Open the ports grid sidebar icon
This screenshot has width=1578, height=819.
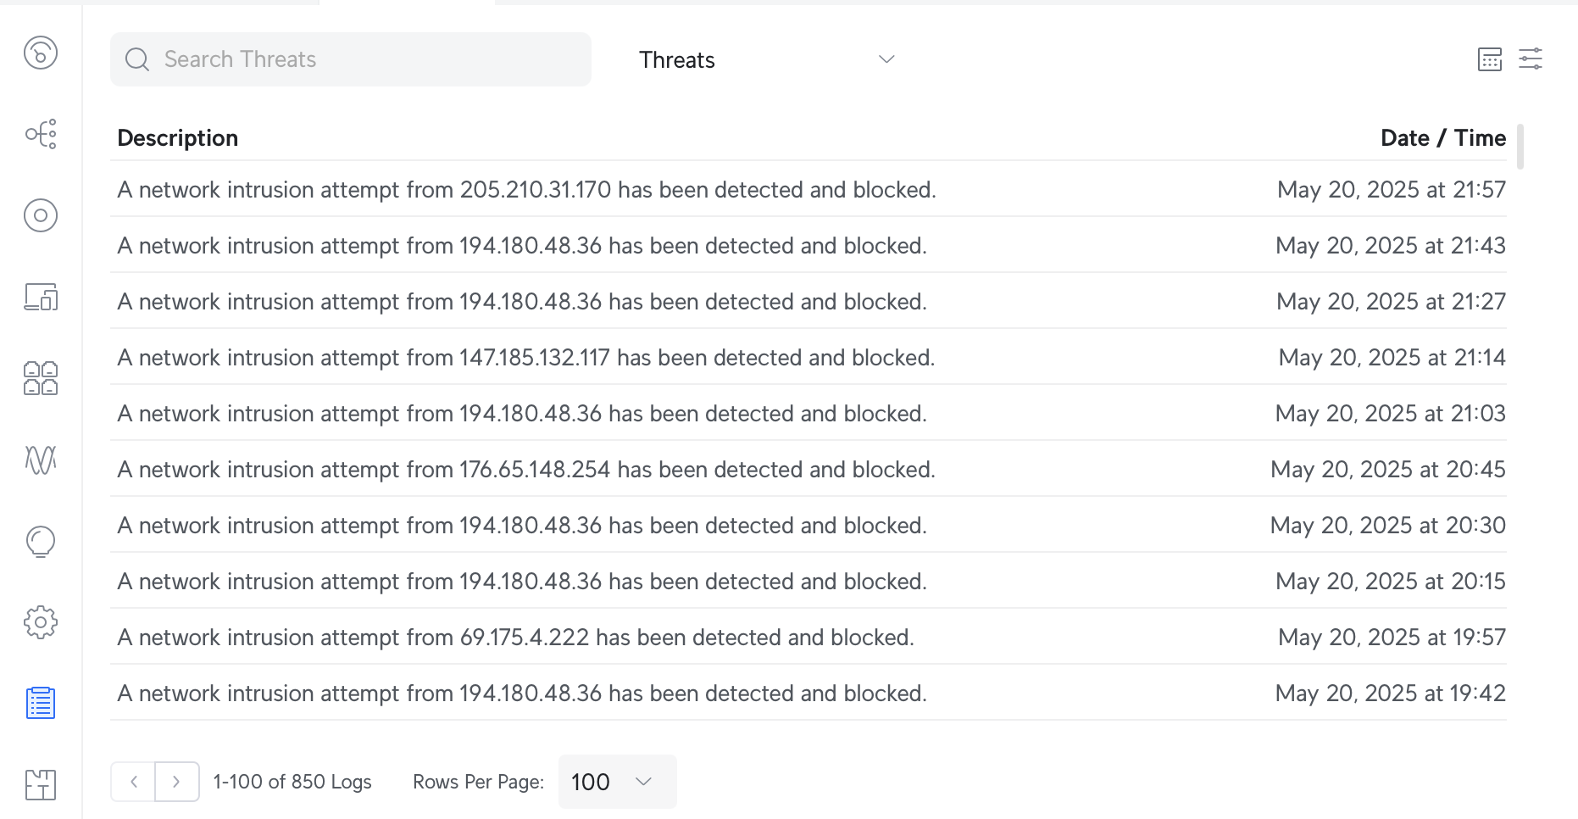point(41,378)
